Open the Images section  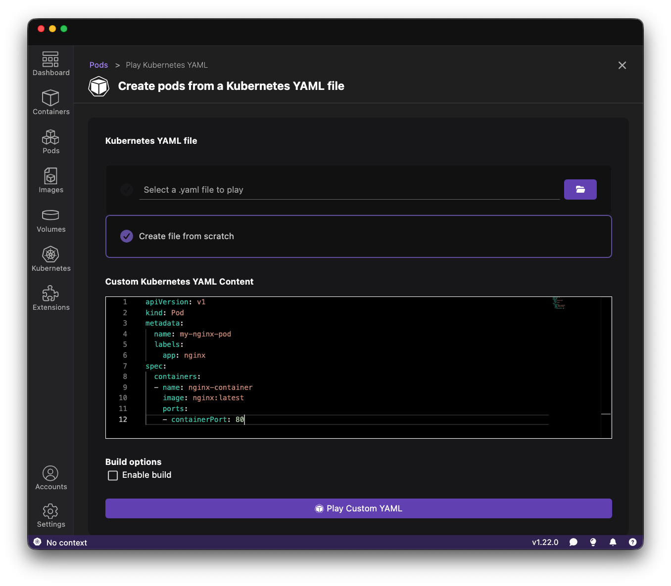coord(50,181)
